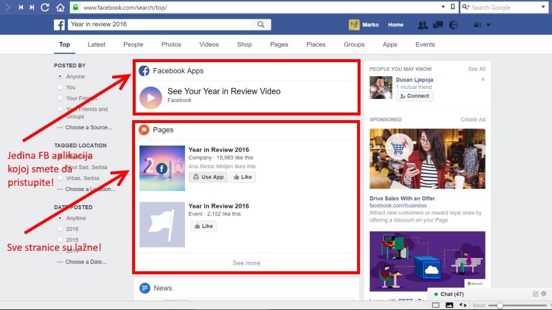Open privacy shortcuts icon
The image size is (552, 310).
coord(477,25)
